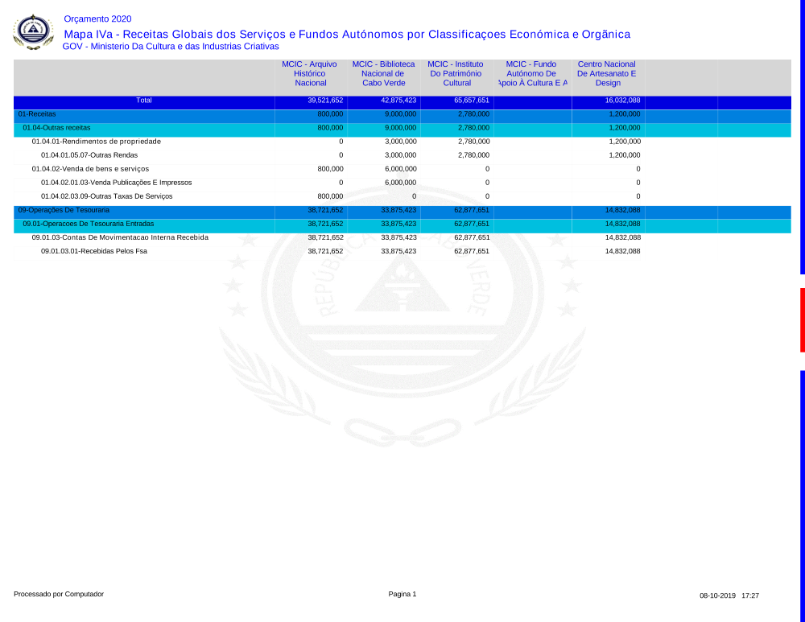
Task: Select 'MCIC - Biblioteca Nacional de Cabo Verde' header
Action: (x=383, y=73)
